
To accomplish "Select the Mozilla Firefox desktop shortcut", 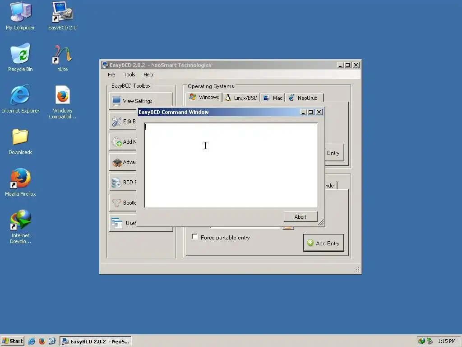I will pos(20,183).
